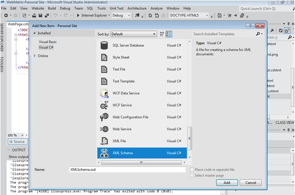Click the XML File template icon
This screenshot has width=295, height=195.
pos(104,141)
